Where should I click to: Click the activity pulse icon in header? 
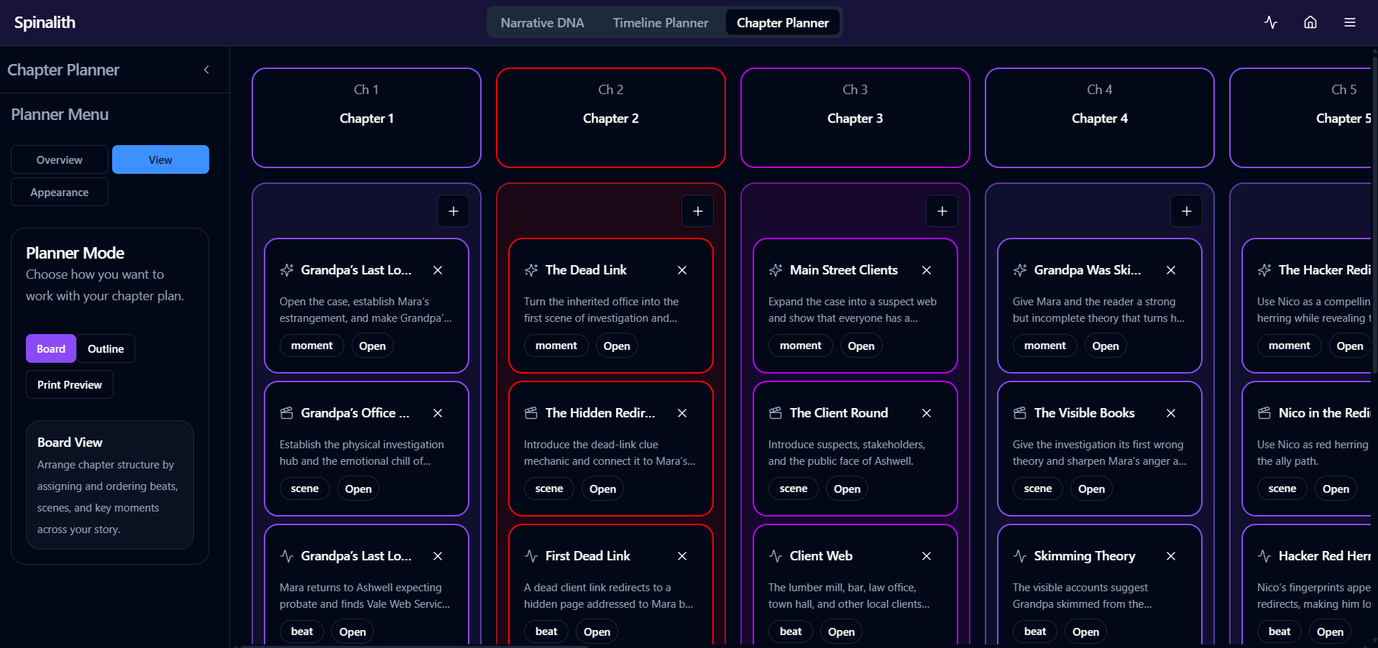(1271, 22)
